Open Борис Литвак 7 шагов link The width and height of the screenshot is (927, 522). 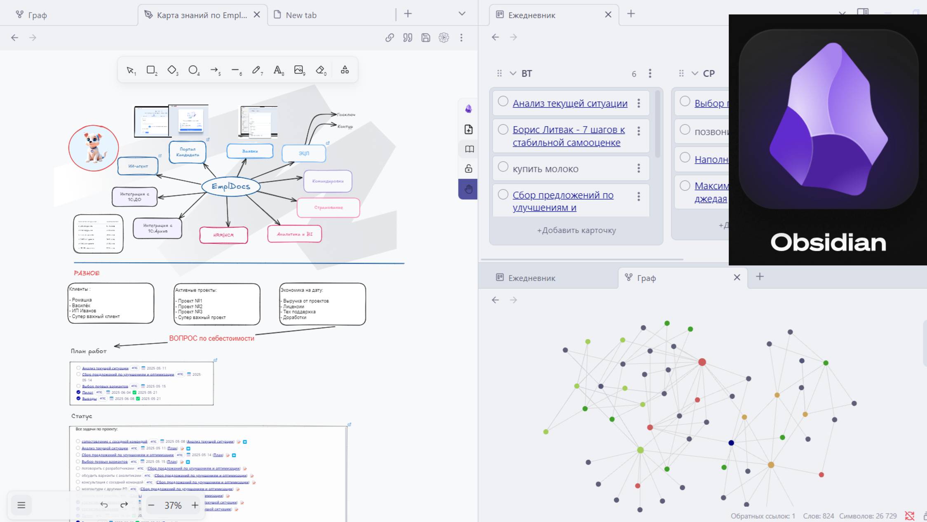point(569,136)
